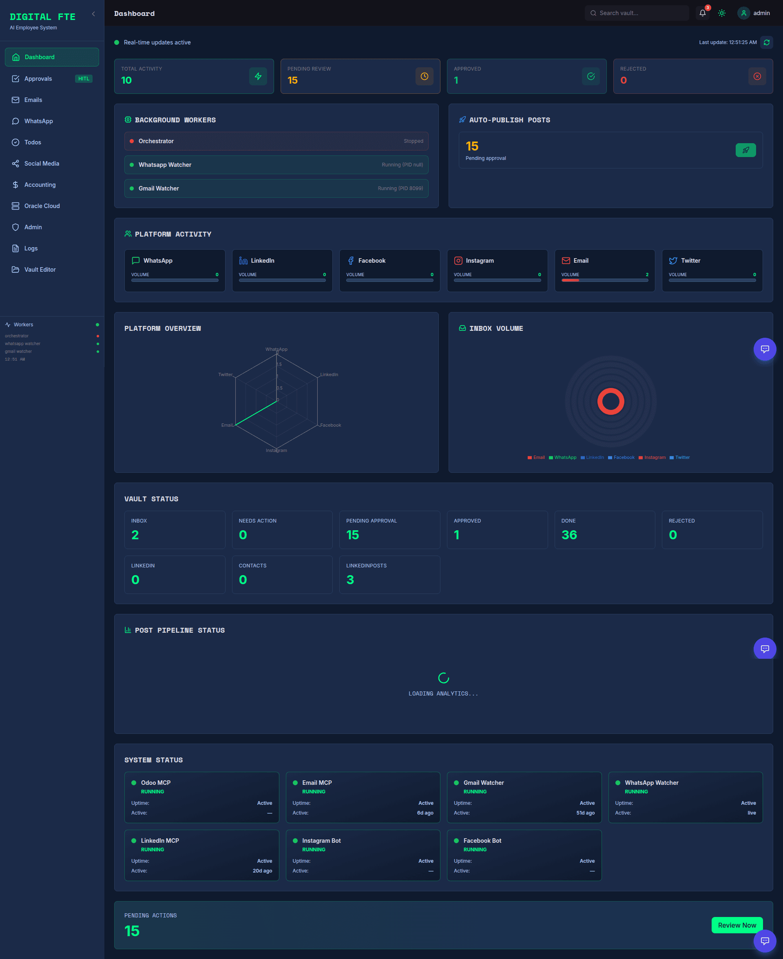Open the Accounting section
Screen dimensions: 783x959
pos(52,184)
